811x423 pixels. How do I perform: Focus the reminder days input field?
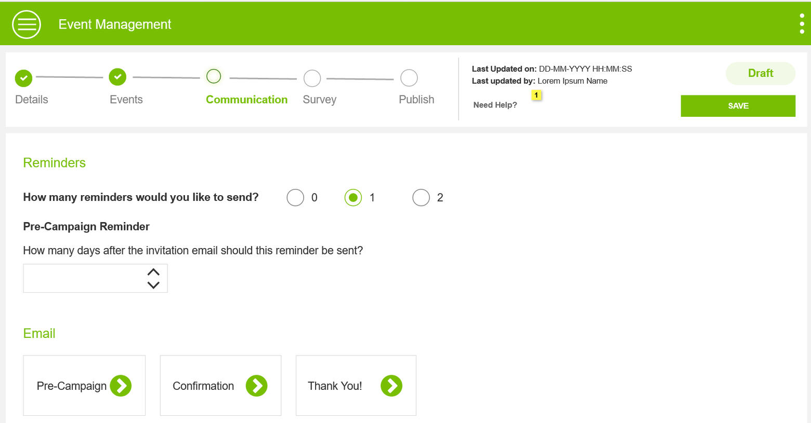[x=83, y=278]
